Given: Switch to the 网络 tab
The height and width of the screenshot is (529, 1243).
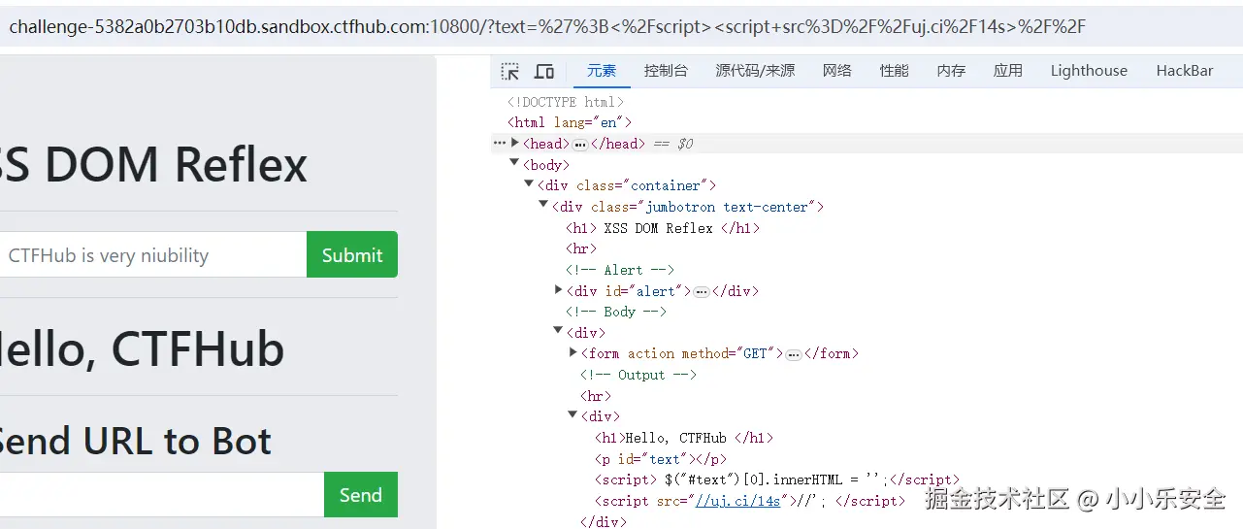Looking at the screenshot, I should click(837, 70).
